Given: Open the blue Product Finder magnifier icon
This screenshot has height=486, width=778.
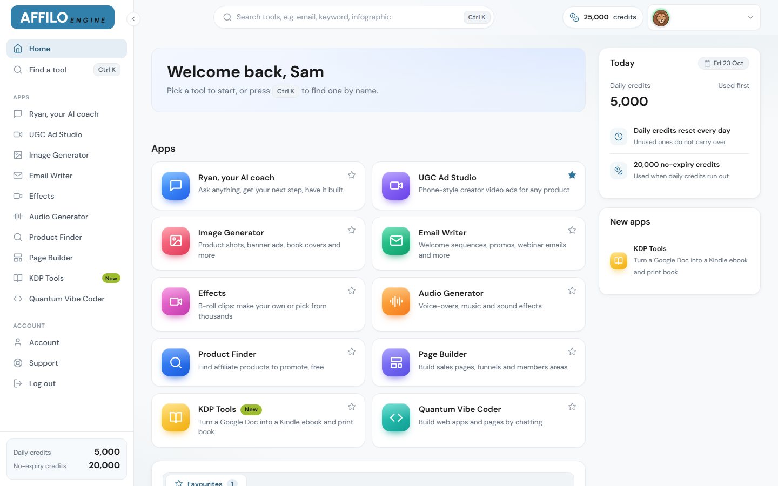Looking at the screenshot, I should click(176, 362).
